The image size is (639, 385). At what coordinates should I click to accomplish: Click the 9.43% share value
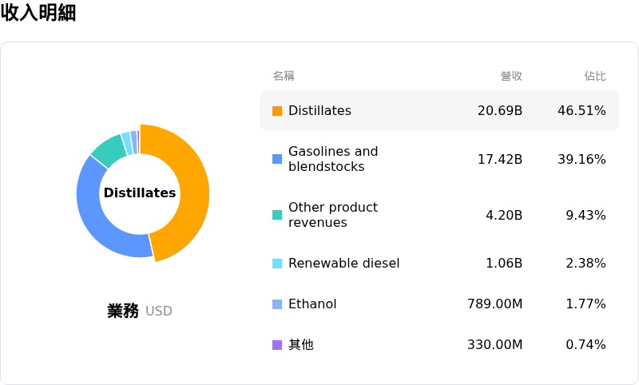585,215
